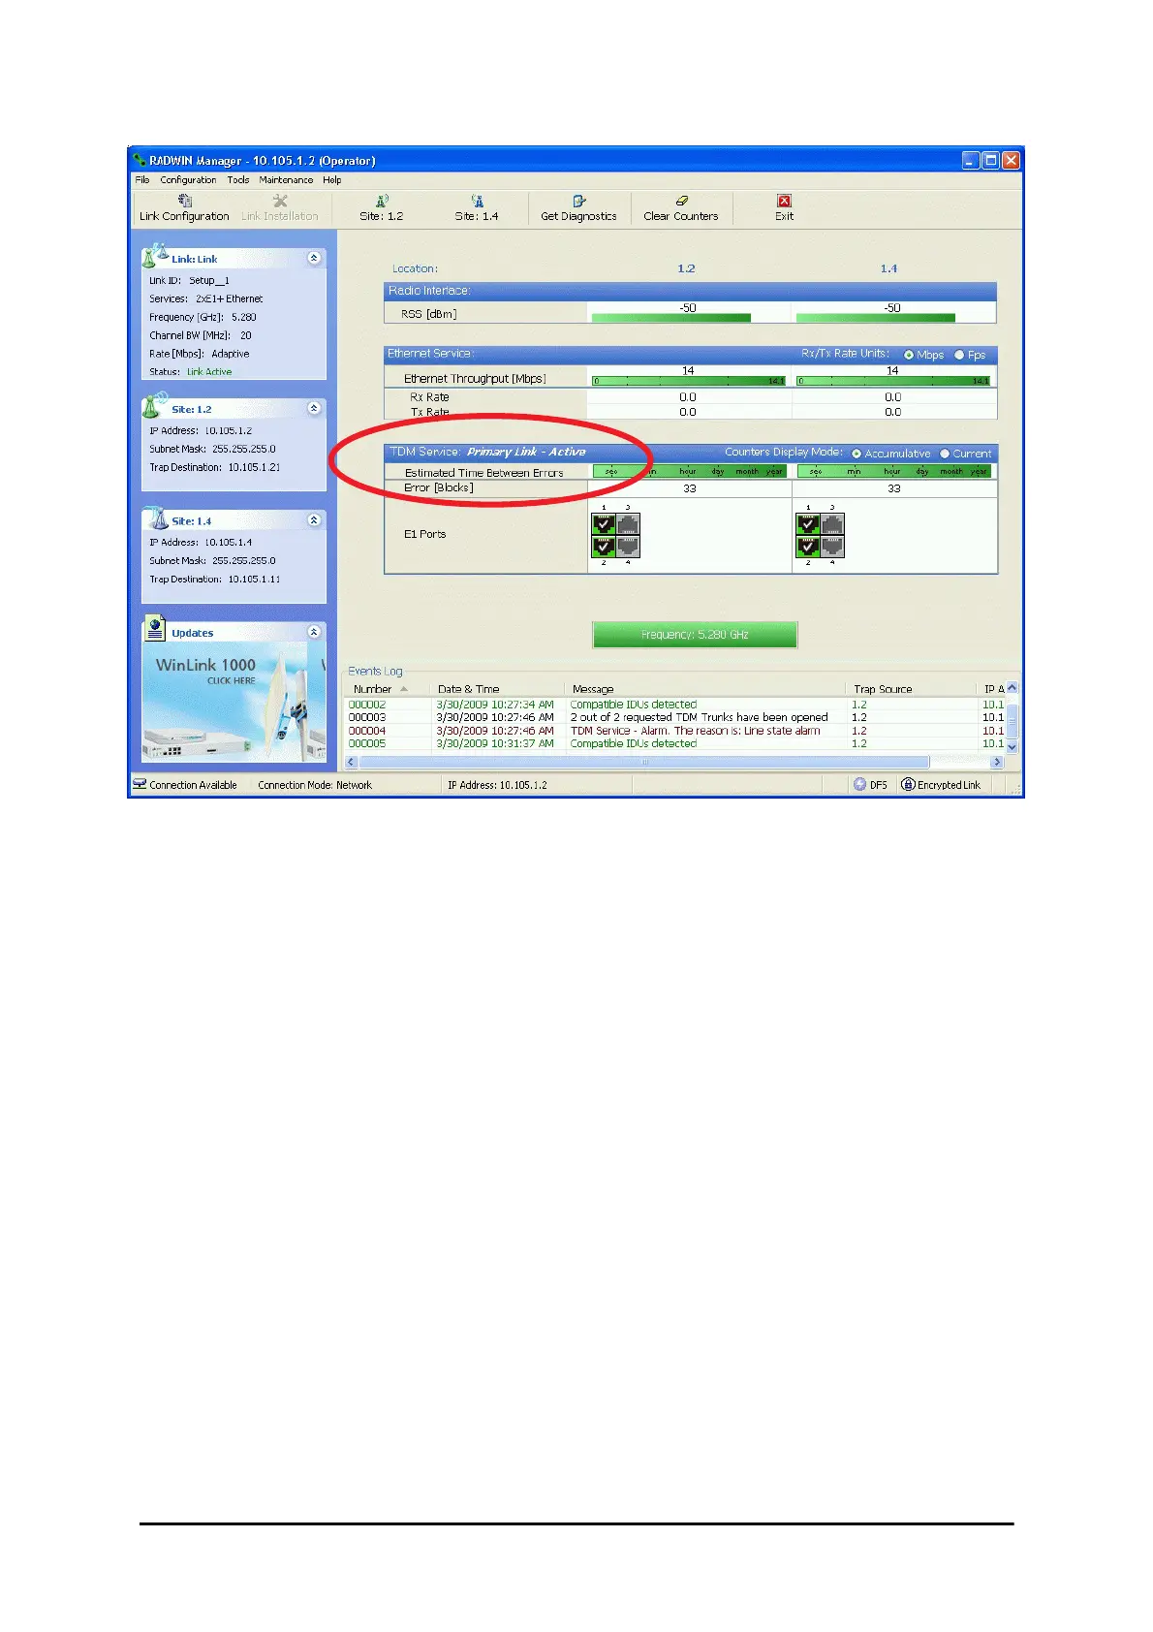The image size is (1153, 1632).
Task: Select event 000004 TDM Service alarm
Action: (676, 731)
